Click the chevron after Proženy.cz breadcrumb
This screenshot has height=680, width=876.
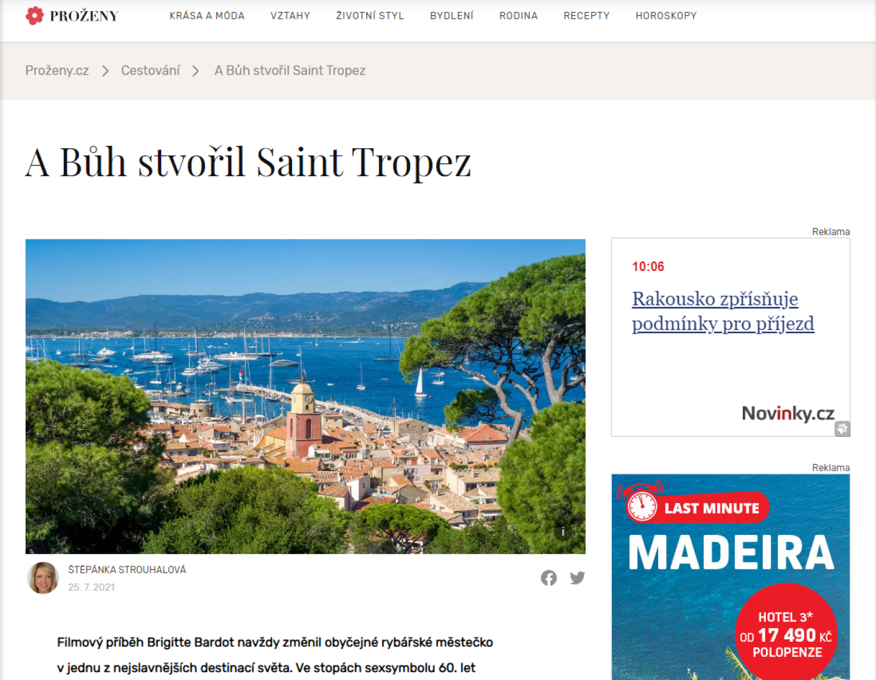[x=105, y=71]
